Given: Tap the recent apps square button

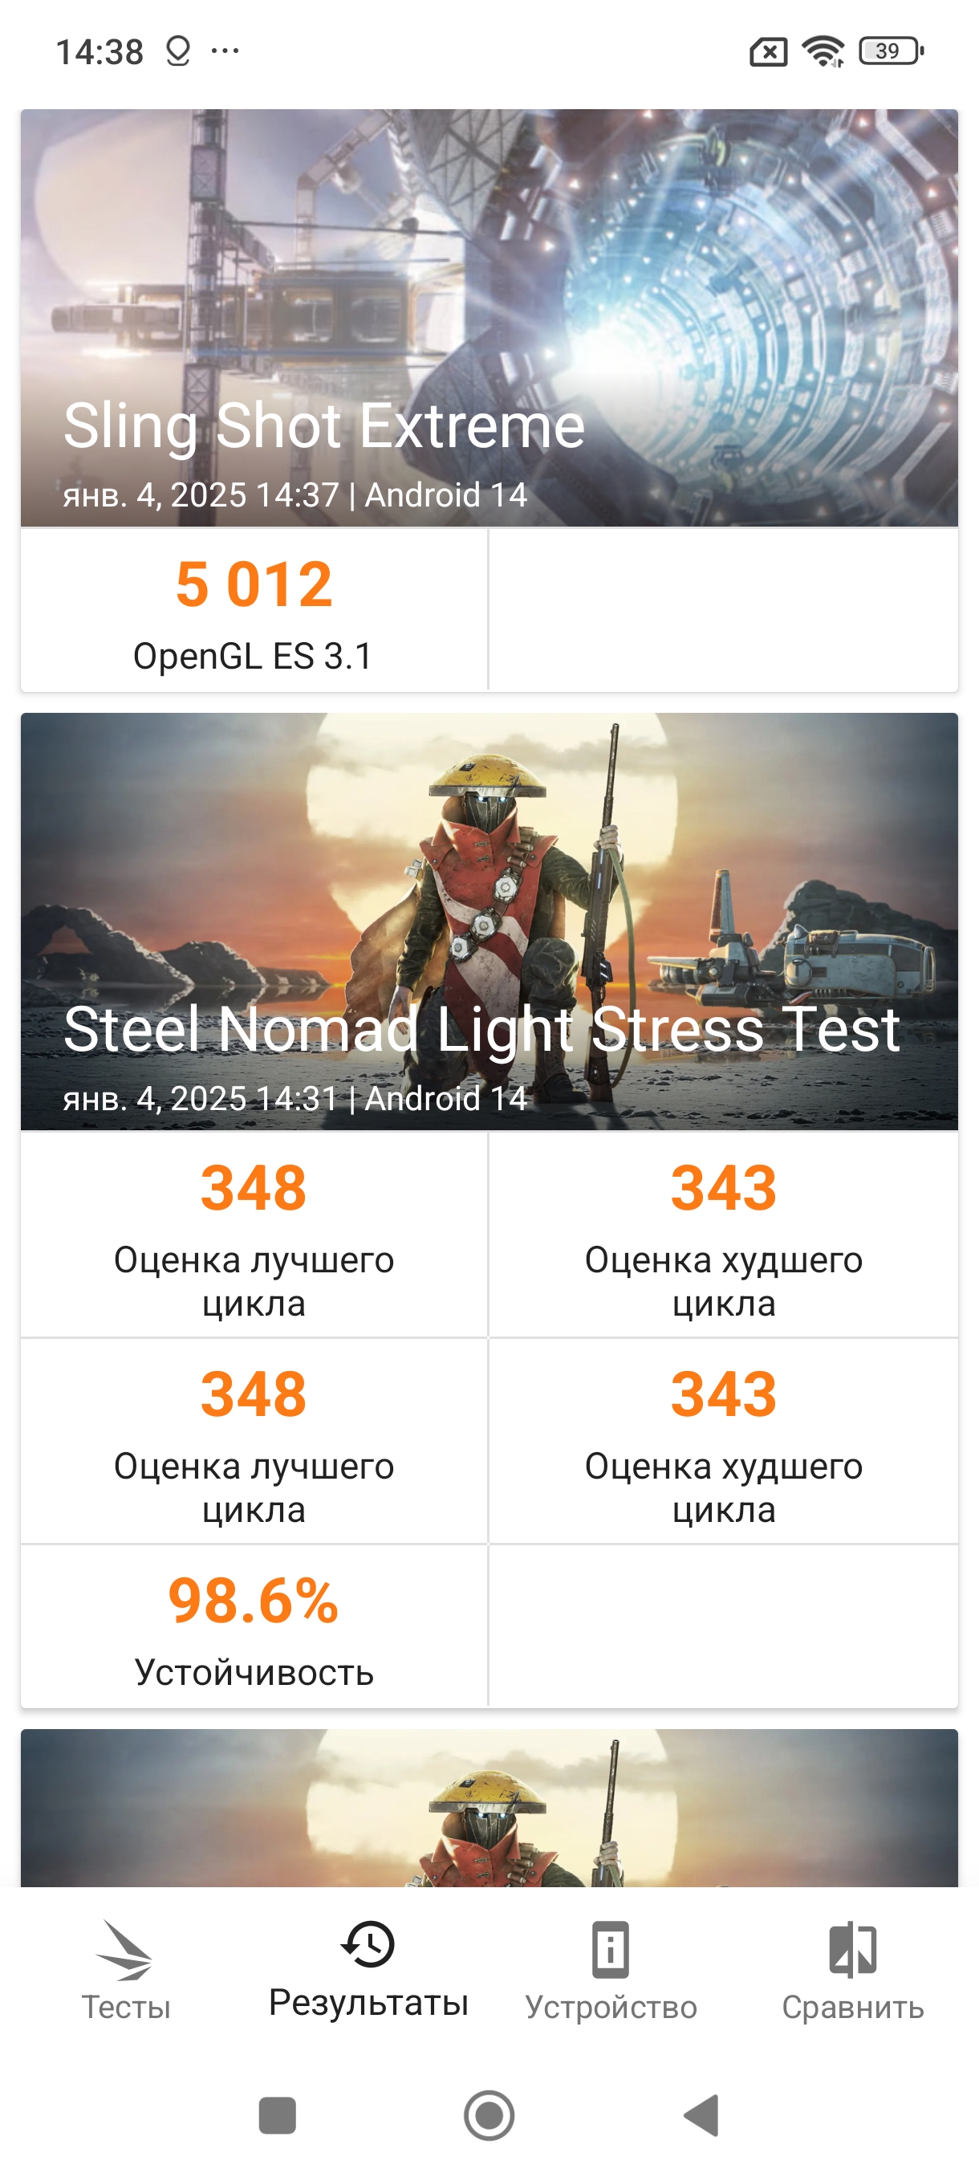Looking at the screenshot, I should point(277,2115).
